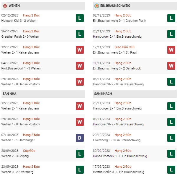
Task: Click the L badge for Hertha Berlin 3-0 Ein.Braunschweig
Action: point(171,170)
